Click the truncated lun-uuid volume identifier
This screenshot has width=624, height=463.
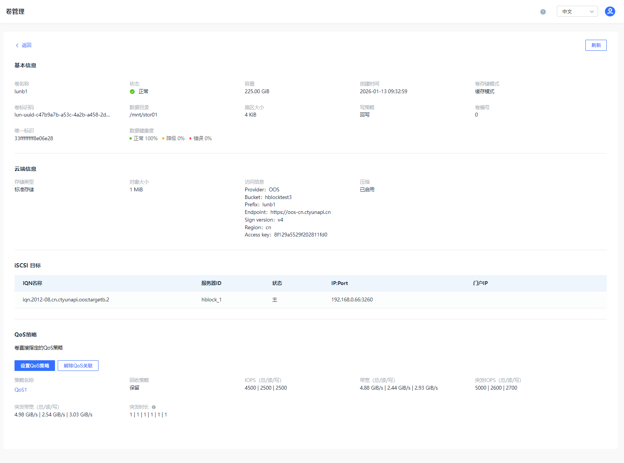[62, 115]
